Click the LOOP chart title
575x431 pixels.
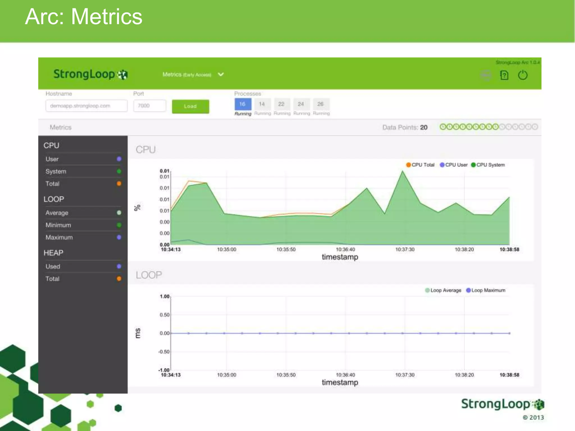[149, 275]
